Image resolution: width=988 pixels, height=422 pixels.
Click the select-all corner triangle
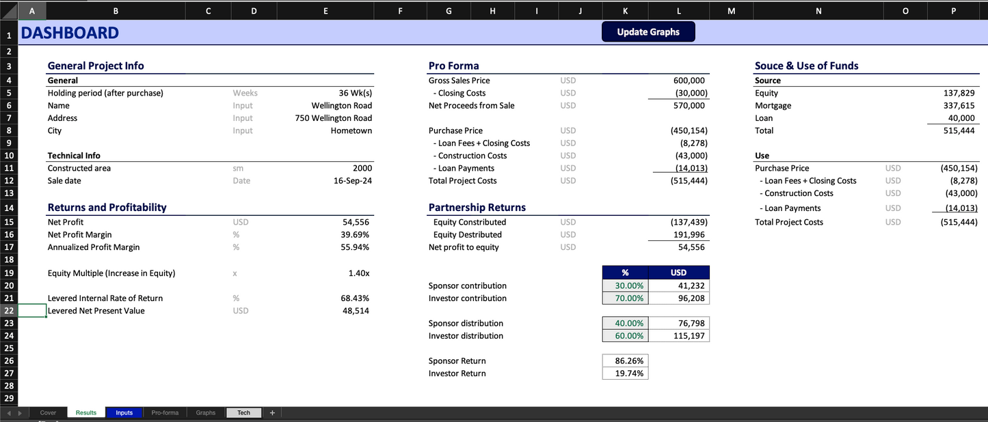9,11
